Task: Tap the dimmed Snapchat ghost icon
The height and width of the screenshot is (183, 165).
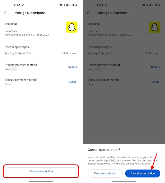Action: coord(155,27)
